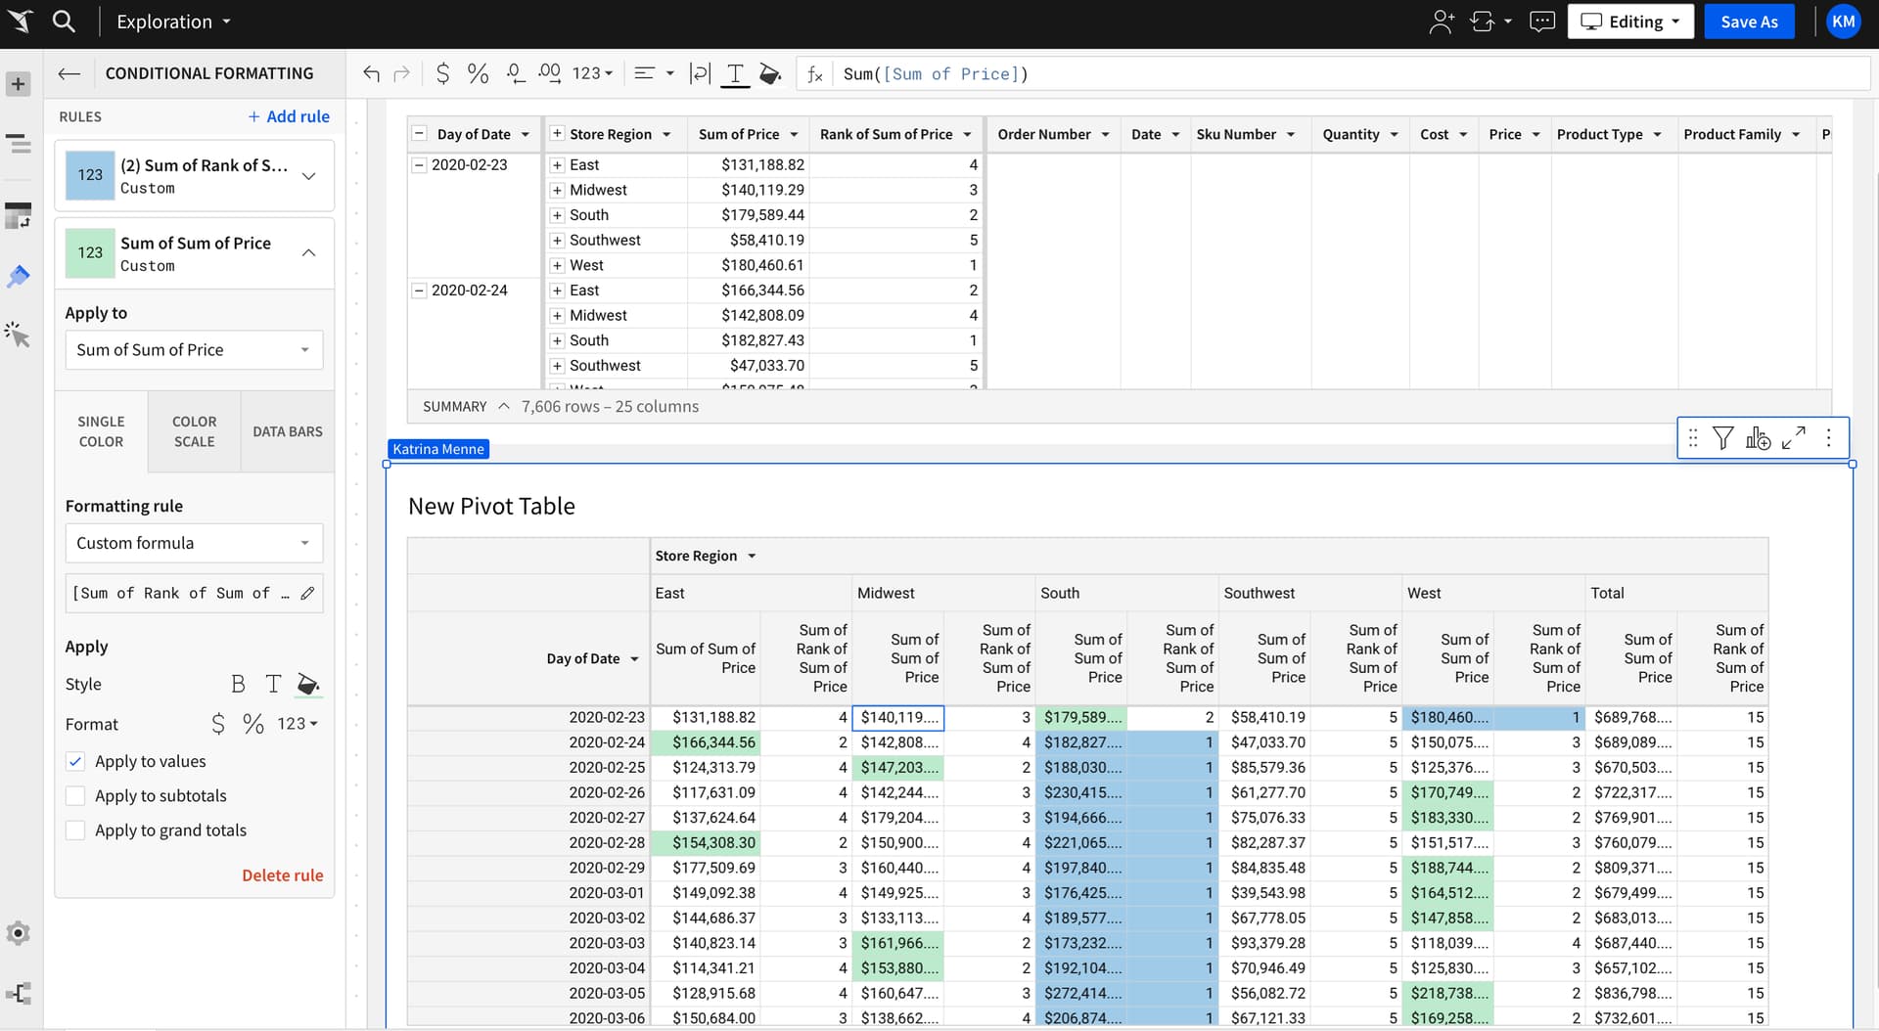Enable Apply to subtotals checkbox
1879x1031 pixels.
click(75, 796)
